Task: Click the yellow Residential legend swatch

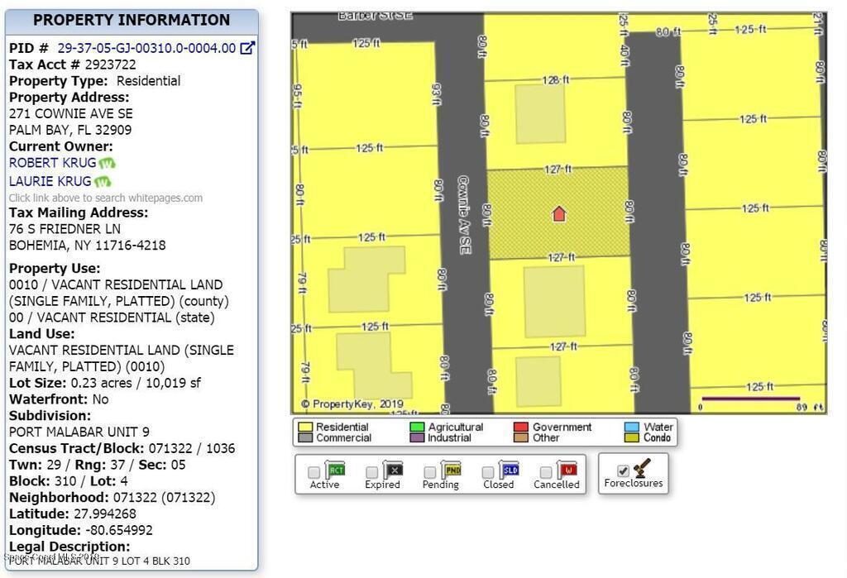Action: pos(305,428)
